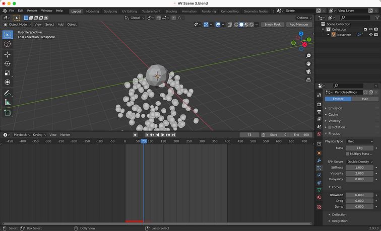The height and width of the screenshot is (231, 381).
Task: Open the Physics properties tab
Action: 320,175
